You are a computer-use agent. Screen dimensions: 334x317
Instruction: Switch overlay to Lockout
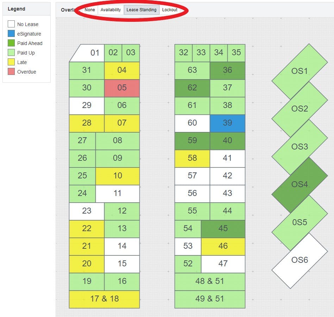pyautogui.click(x=170, y=10)
